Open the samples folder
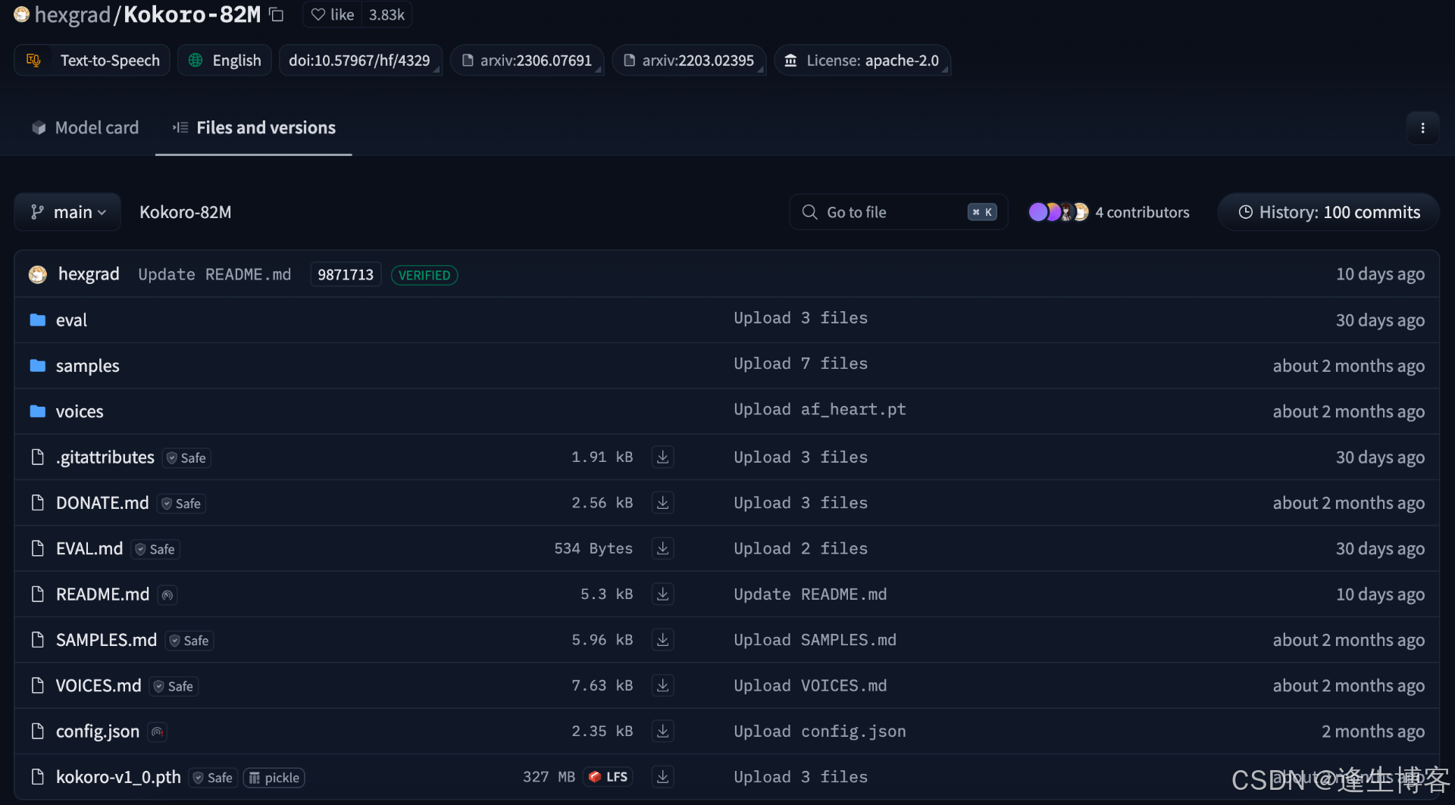The height and width of the screenshot is (805, 1455). tap(87, 366)
